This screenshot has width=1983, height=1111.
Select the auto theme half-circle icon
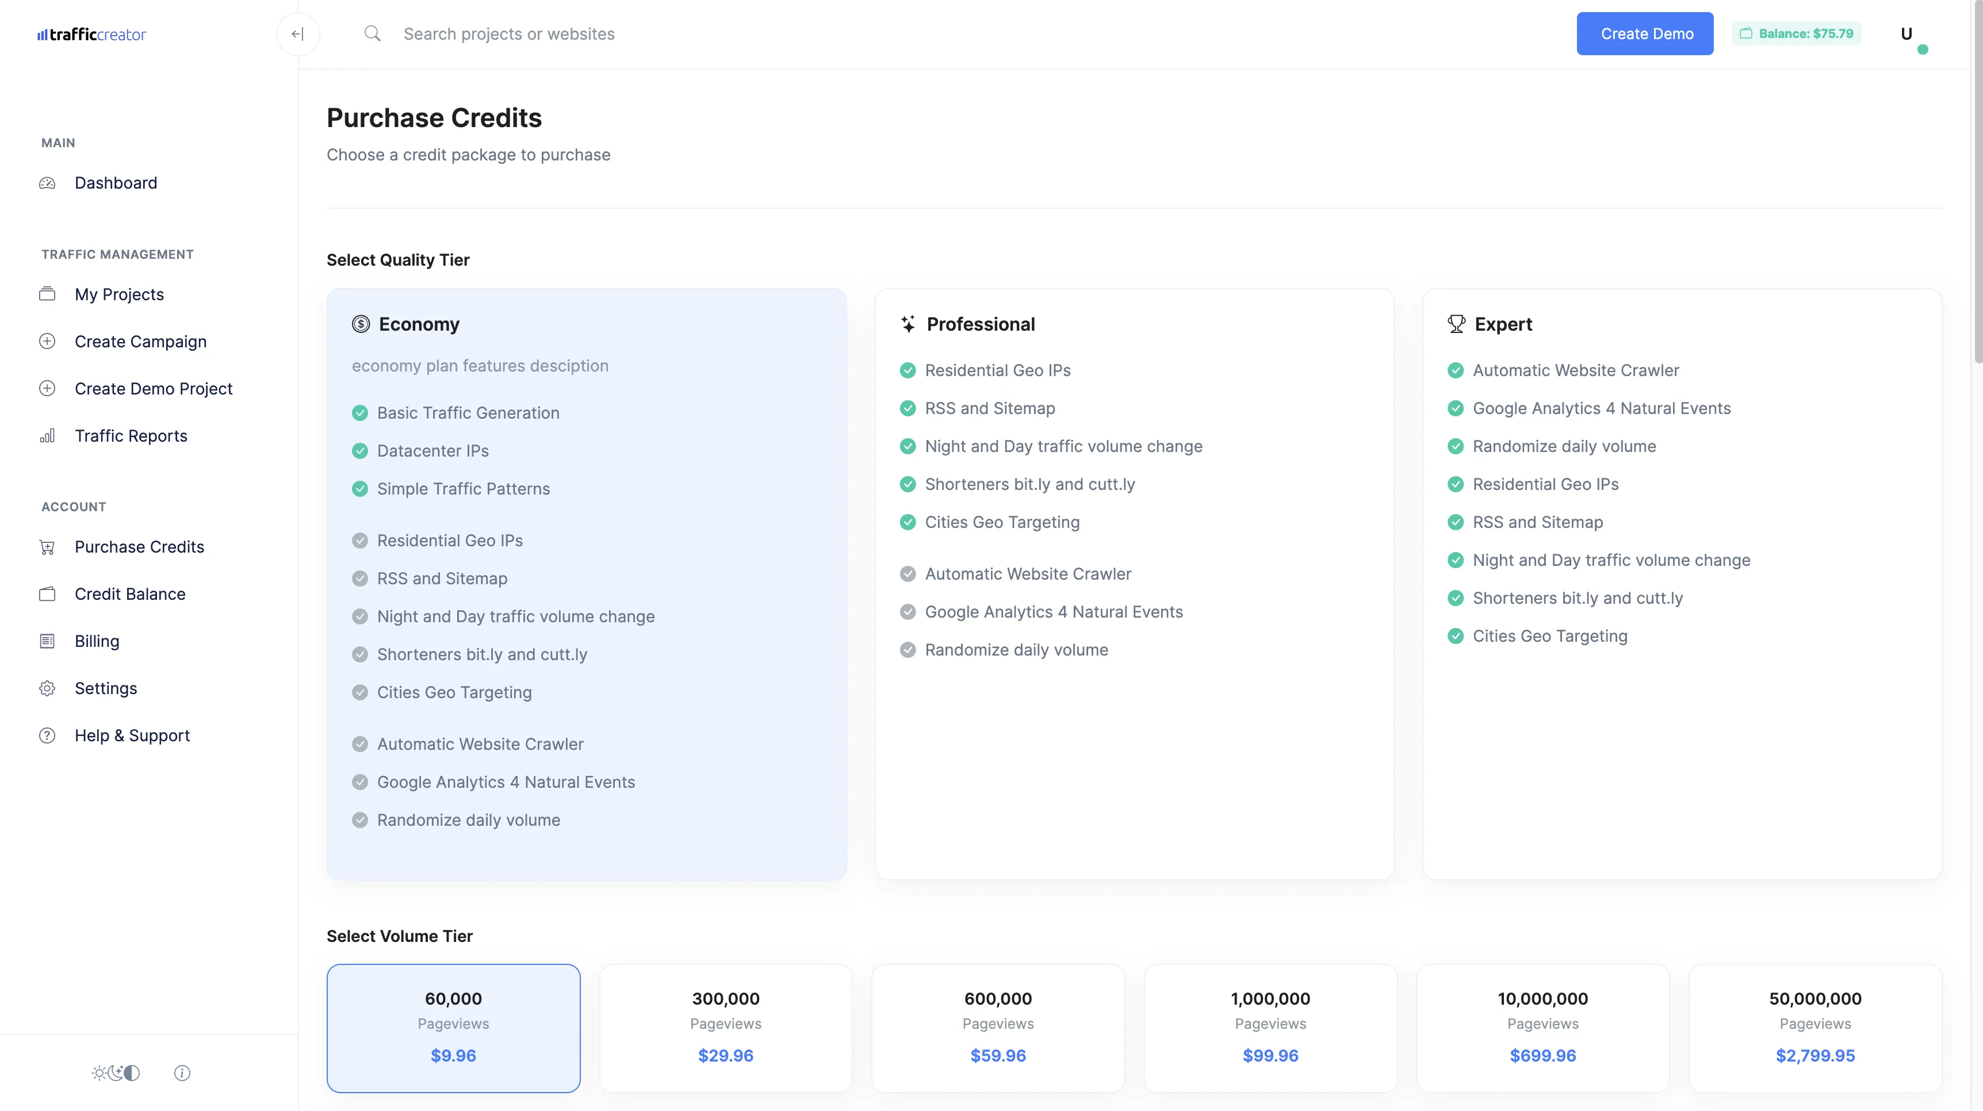tap(132, 1073)
